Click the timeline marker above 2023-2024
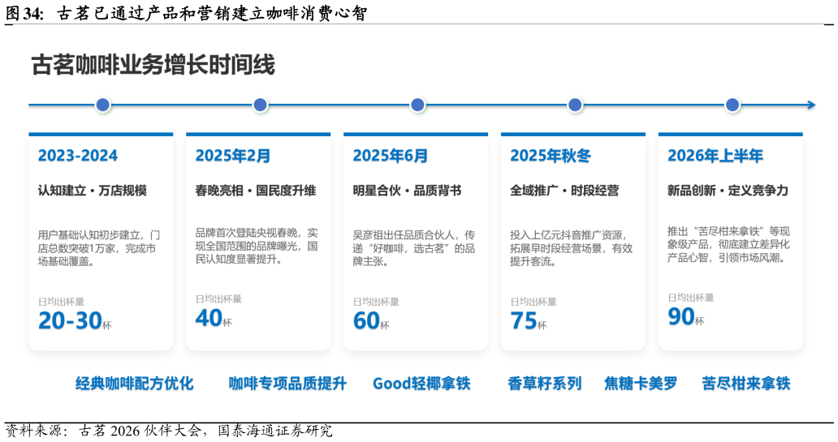838x442 pixels. [102, 105]
